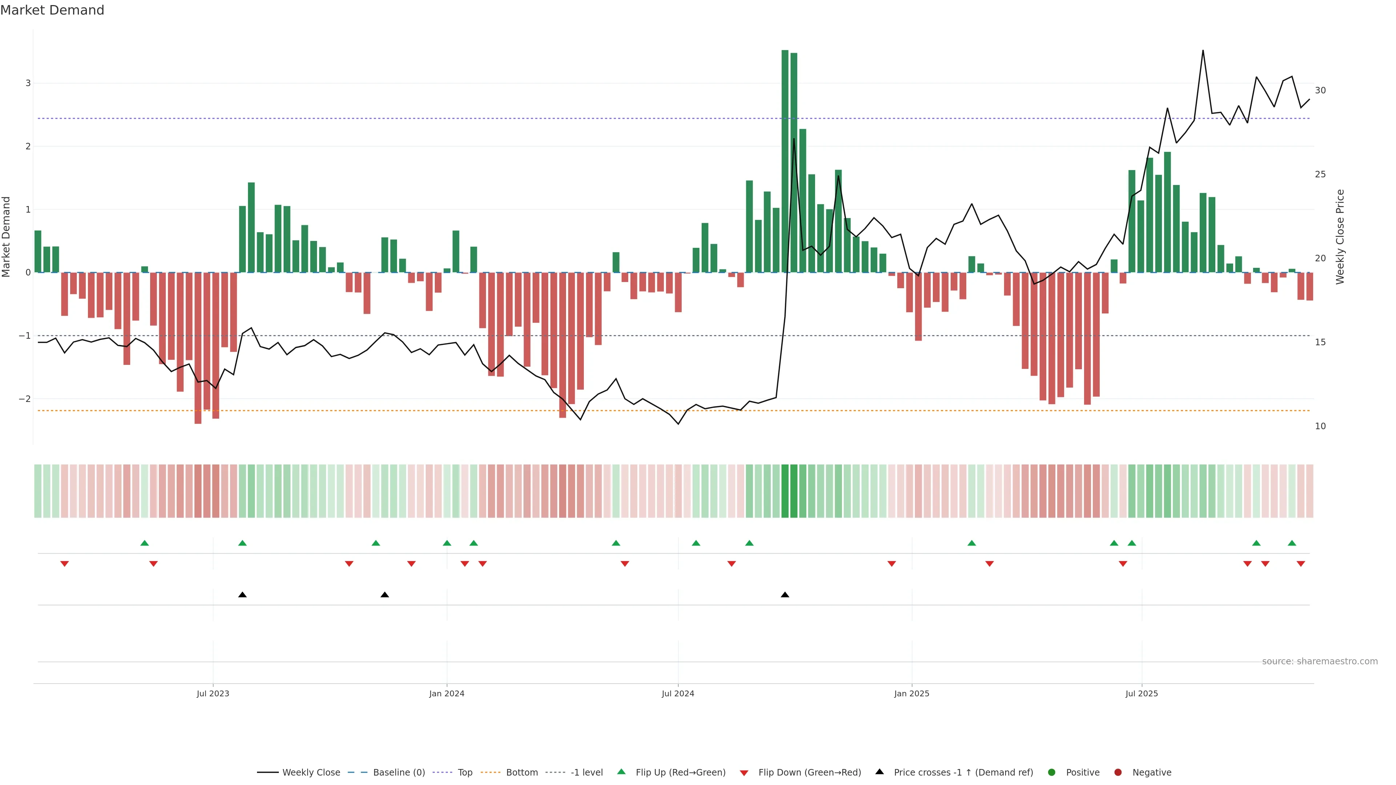Click the source: sharemaestro.com text
Screen dimensions: 1396x785
coord(1320,661)
